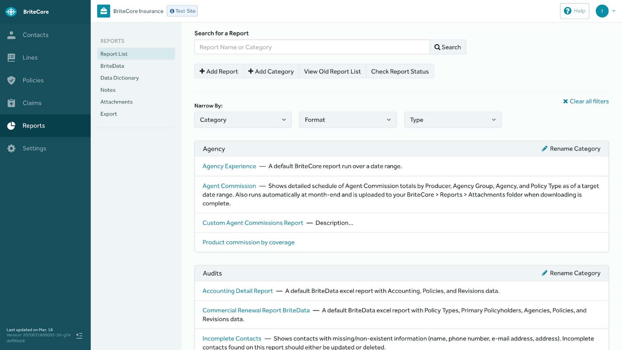Click the Contacts label in sidebar
The image size is (622, 350).
pos(35,35)
